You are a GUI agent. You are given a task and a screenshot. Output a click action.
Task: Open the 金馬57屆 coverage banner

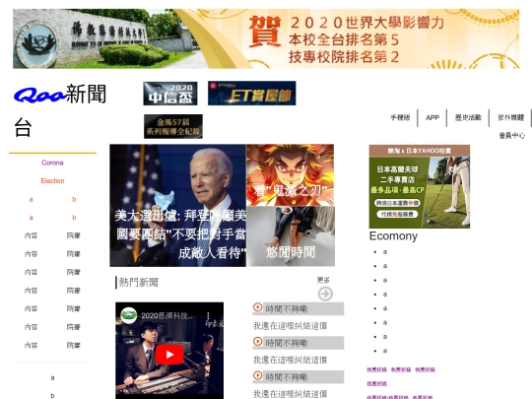173,126
